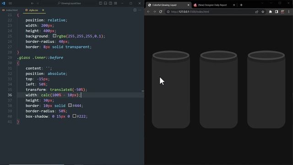The width and height of the screenshot is (293, 165).
Task: Bookmark this page with the star
Action: coord(263,11)
